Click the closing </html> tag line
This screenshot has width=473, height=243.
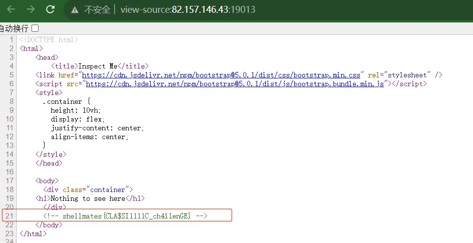[x=33, y=234]
